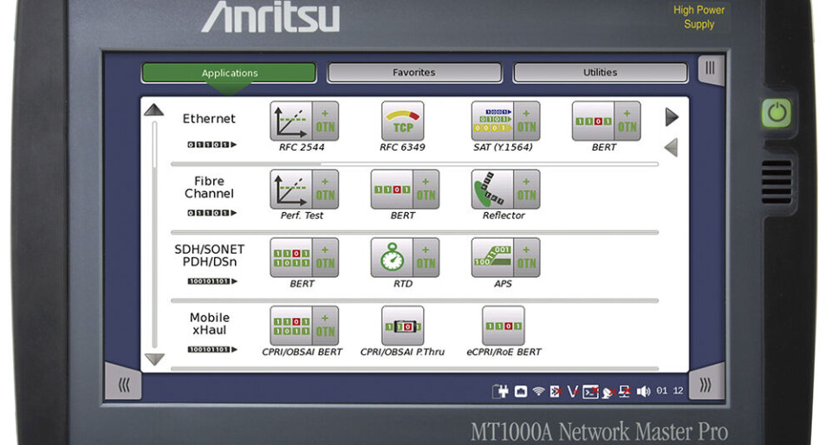The width and height of the screenshot is (832, 445).
Task: Select the SDH/SONET PDH/DSn category label
Action: click(210, 255)
